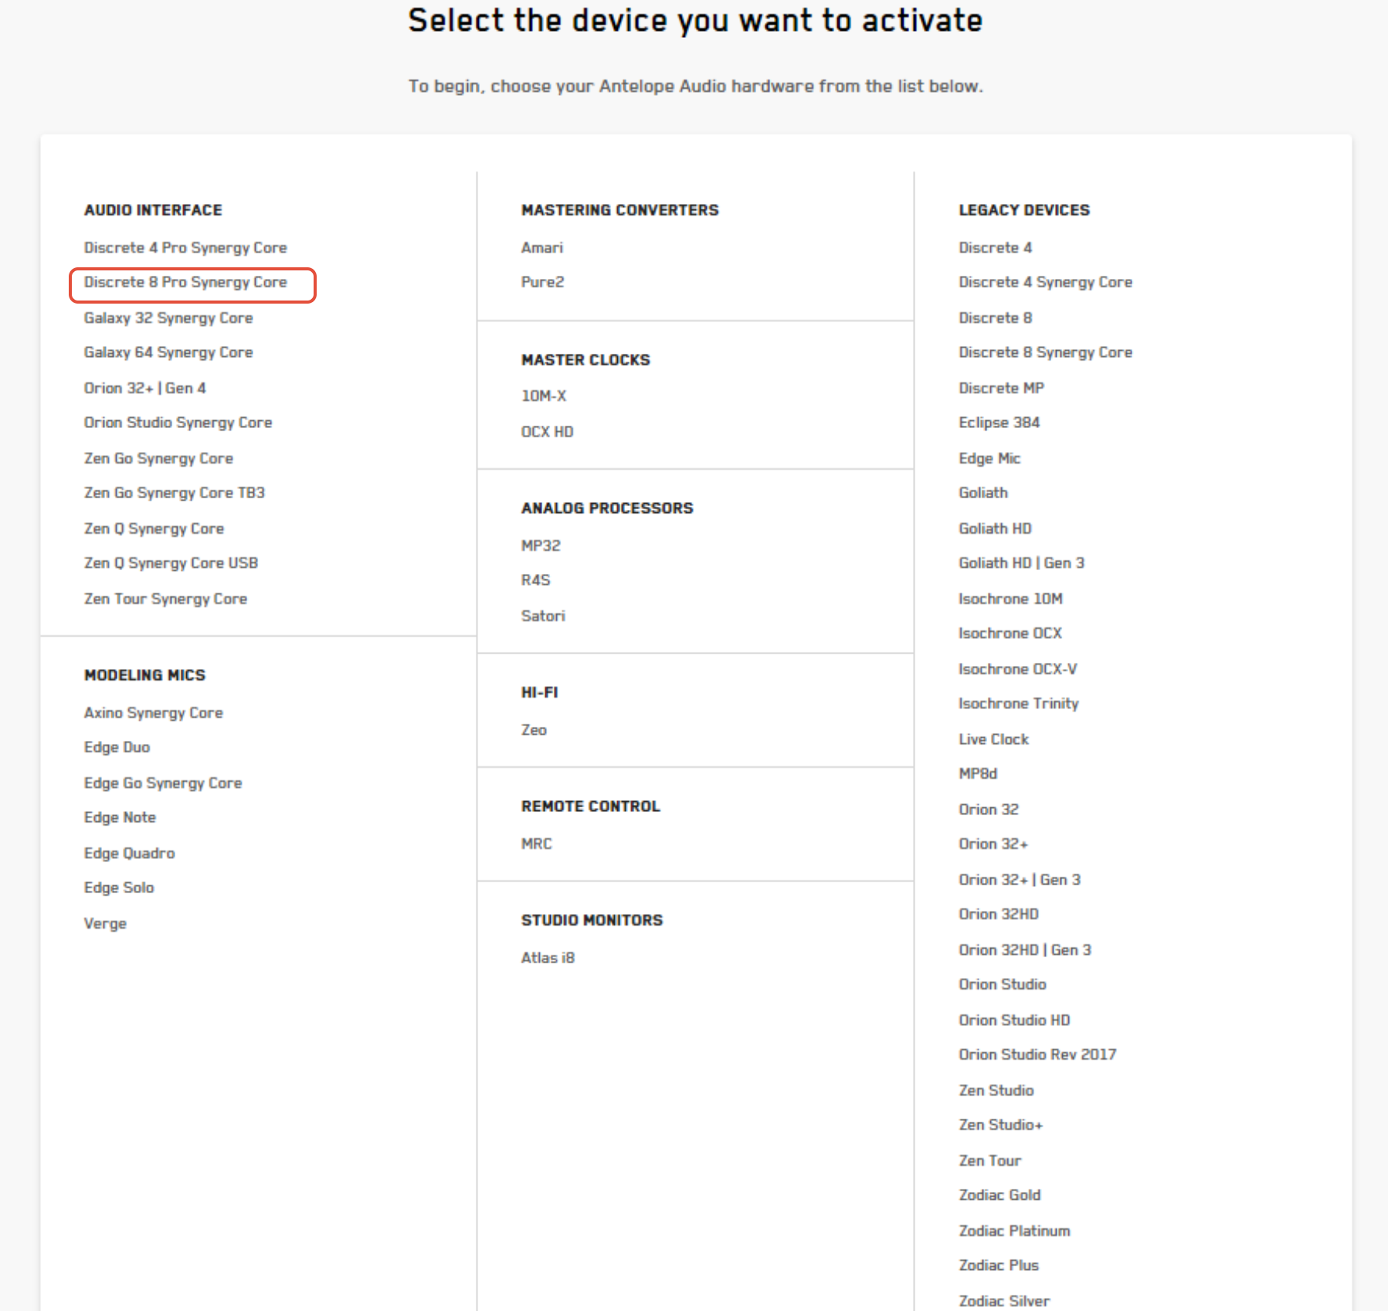
Task: Choose legacy Discrete 4 Synergy Core
Action: [x=1046, y=283]
